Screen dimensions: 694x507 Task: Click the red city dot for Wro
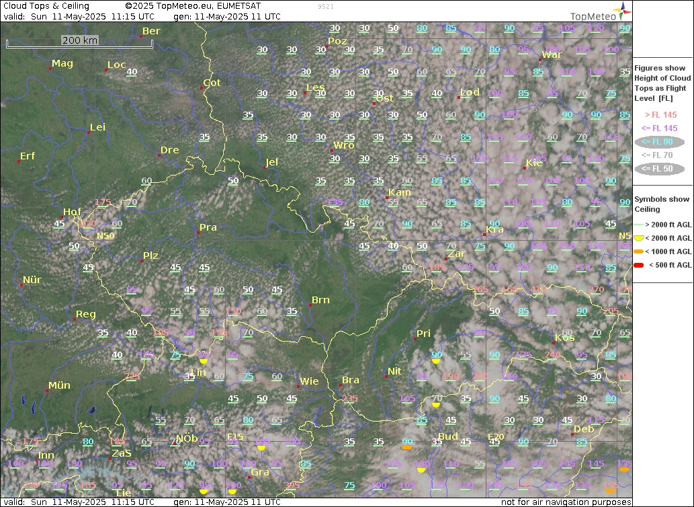tap(332, 151)
